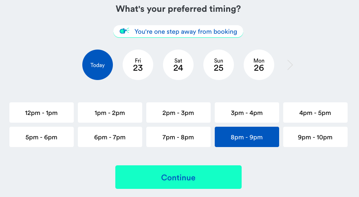Deselect the highlighted 8pm - 9pm slot
Image resolution: width=359 pixels, height=197 pixels.
click(247, 137)
